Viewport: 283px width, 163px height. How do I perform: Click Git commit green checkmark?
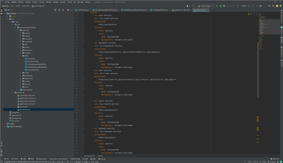253,6
